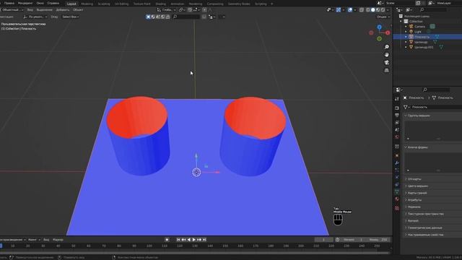Open the Modifiers wrench tab icon
Screen dimensions: 462x260
click(x=397, y=162)
